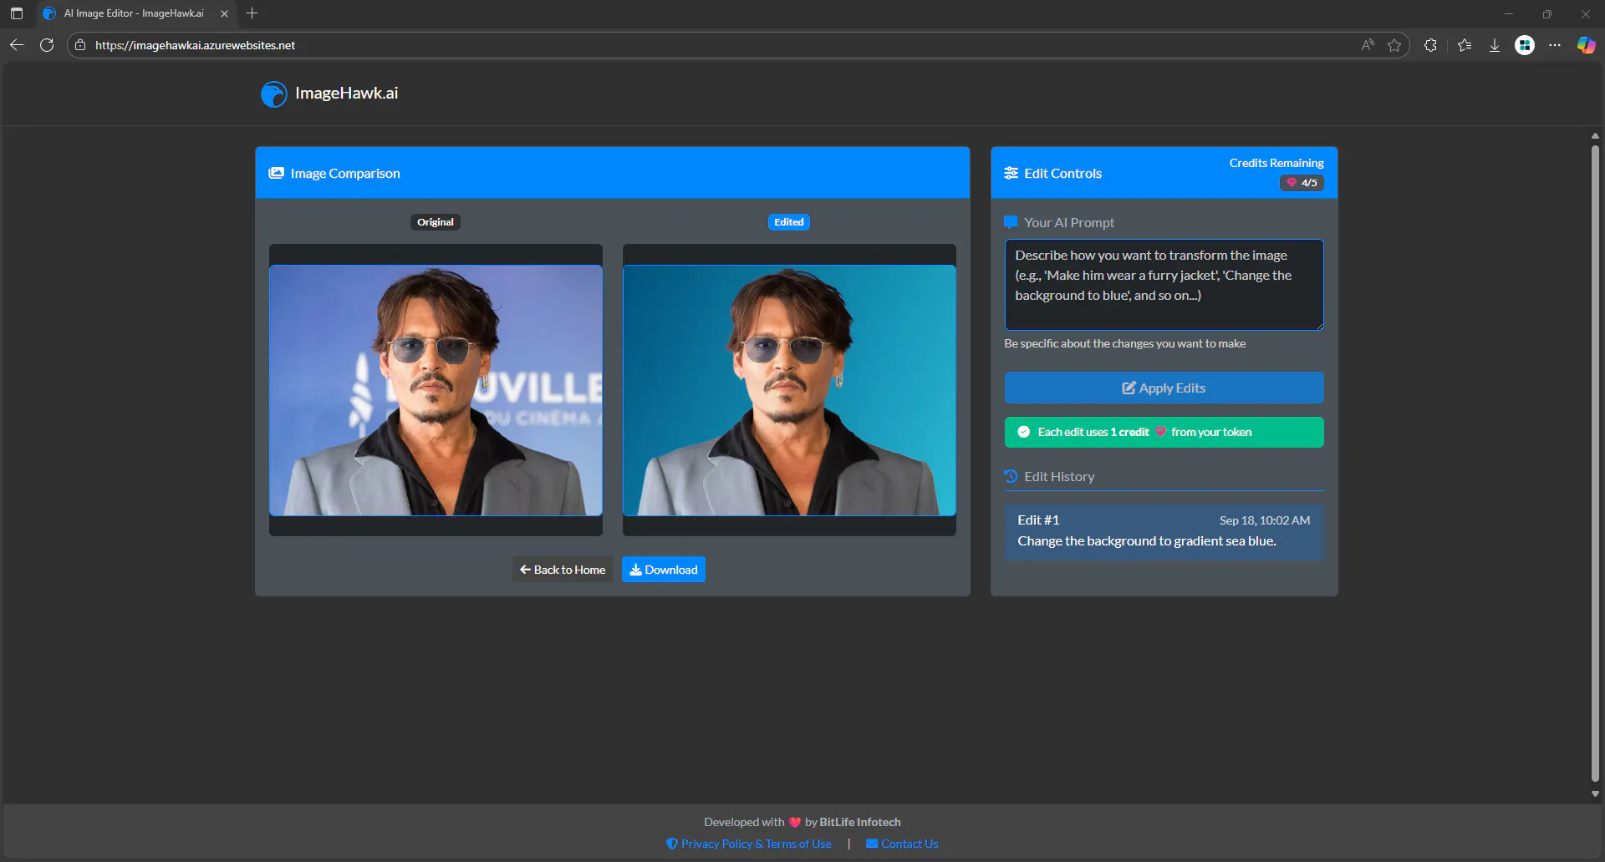Click the edited image thumbnail
This screenshot has height=862, width=1605.
click(x=789, y=390)
